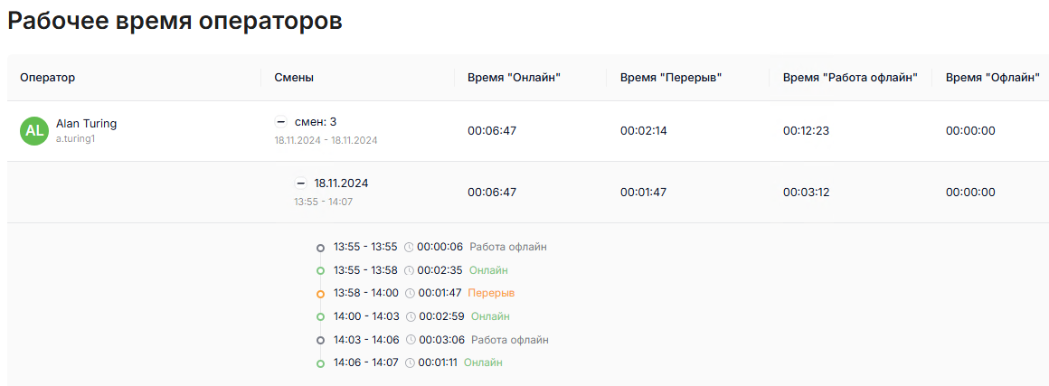The width and height of the screenshot is (1049, 386).
Task: Click Alan Turing's green AL avatar
Action: coord(33,131)
